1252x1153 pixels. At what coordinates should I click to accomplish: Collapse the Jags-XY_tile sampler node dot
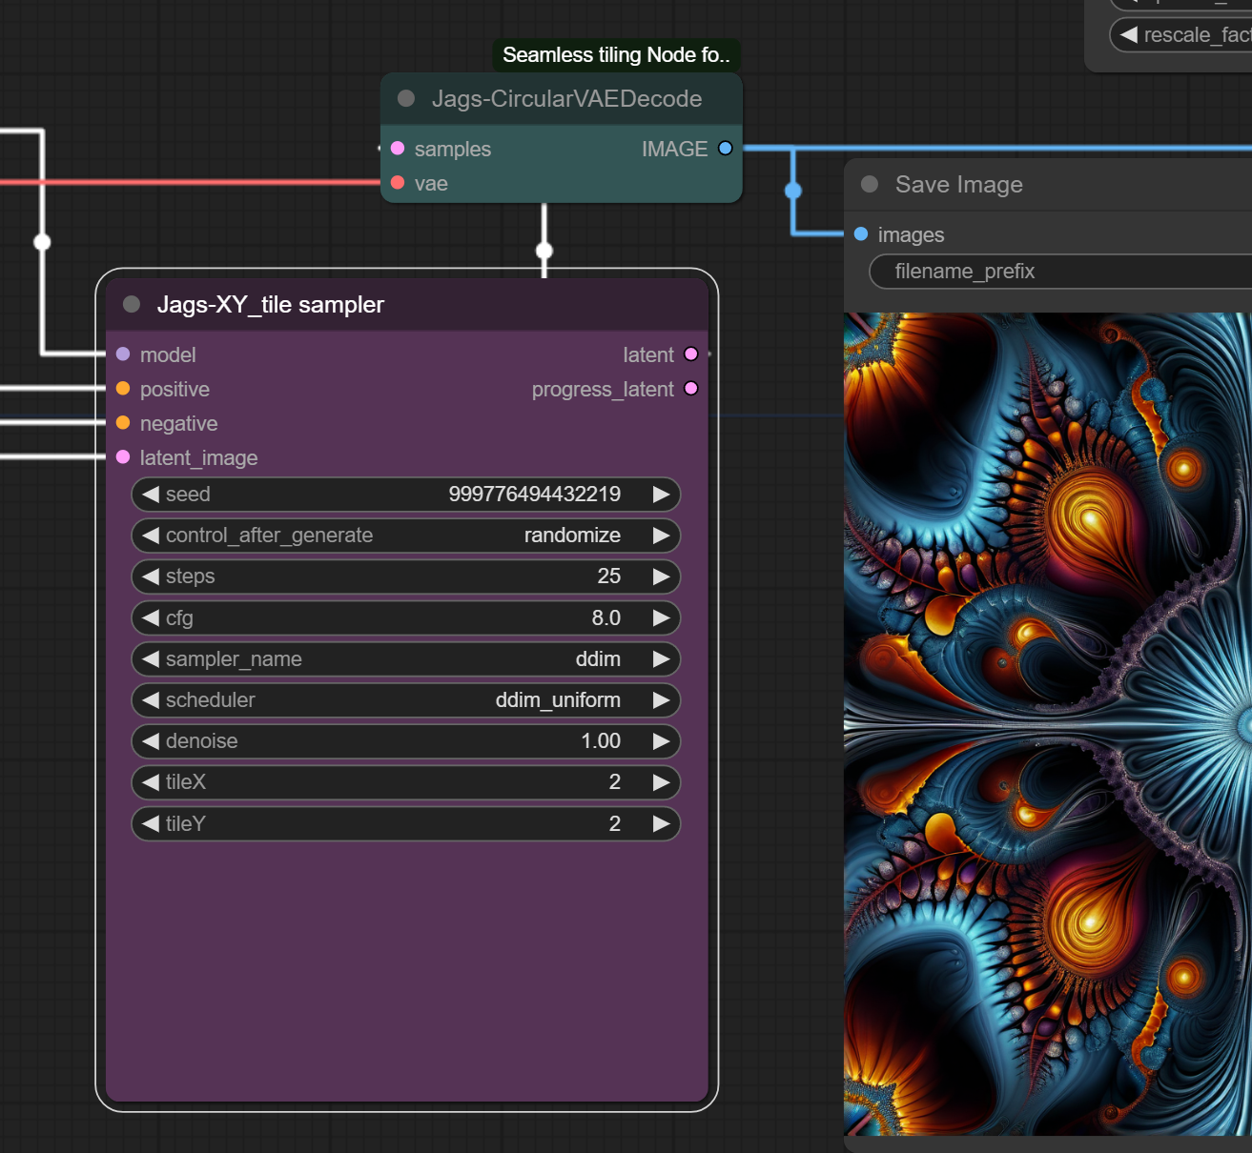(x=132, y=304)
